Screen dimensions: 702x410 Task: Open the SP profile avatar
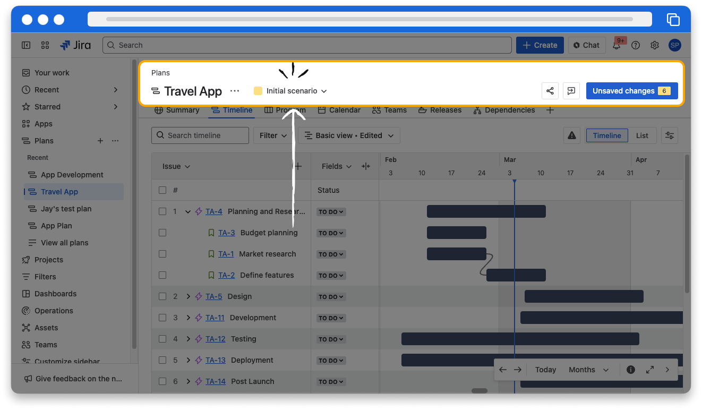(x=674, y=45)
